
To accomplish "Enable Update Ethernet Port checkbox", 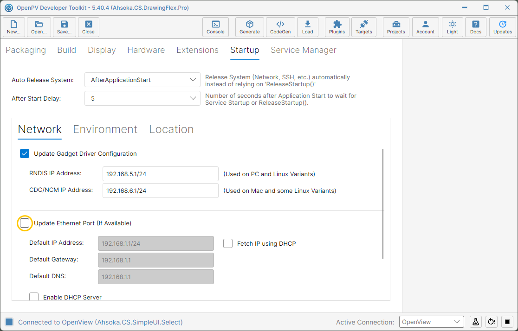I will (x=25, y=223).
